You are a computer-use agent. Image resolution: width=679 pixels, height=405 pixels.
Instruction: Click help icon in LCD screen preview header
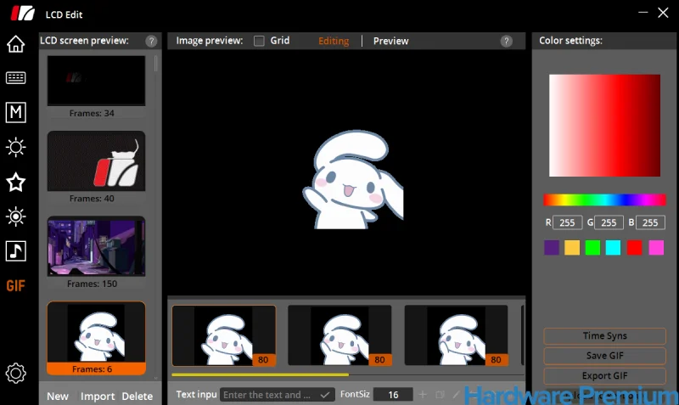(x=151, y=41)
